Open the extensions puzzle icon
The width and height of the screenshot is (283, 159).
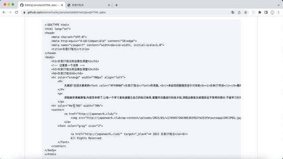pos(260,12)
